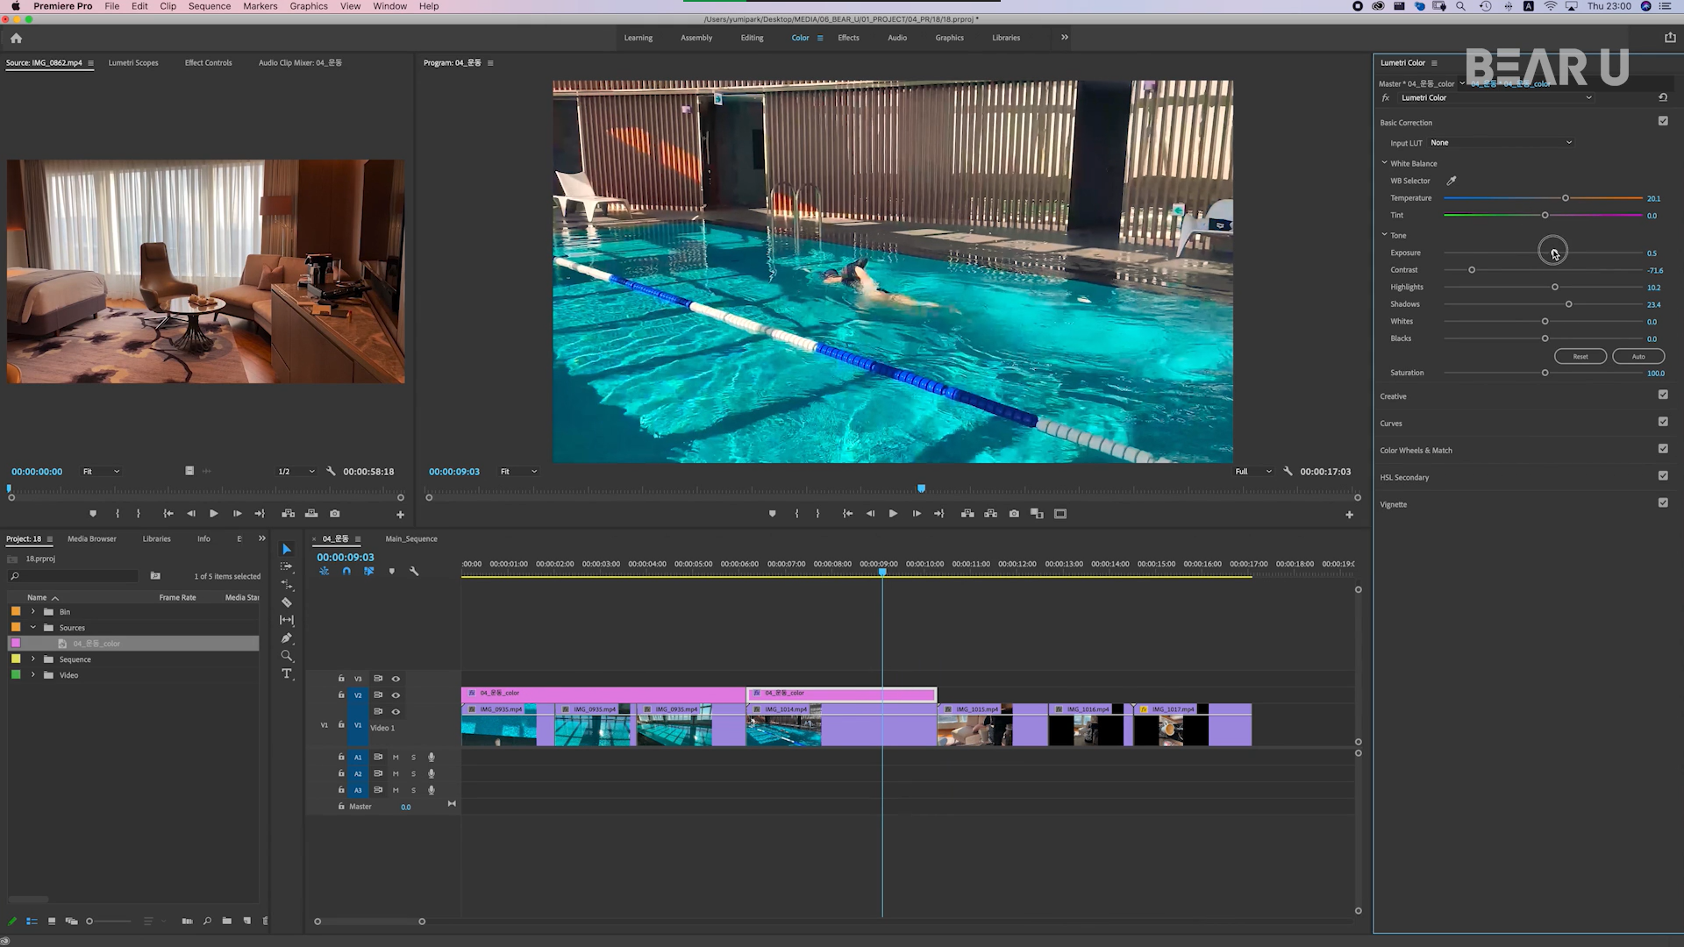Disable the Basic Correction checkbox

(1663, 121)
